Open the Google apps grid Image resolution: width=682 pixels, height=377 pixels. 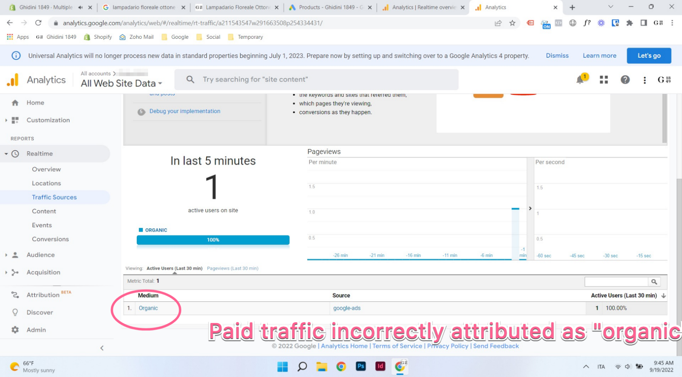[x=604, y=80]
